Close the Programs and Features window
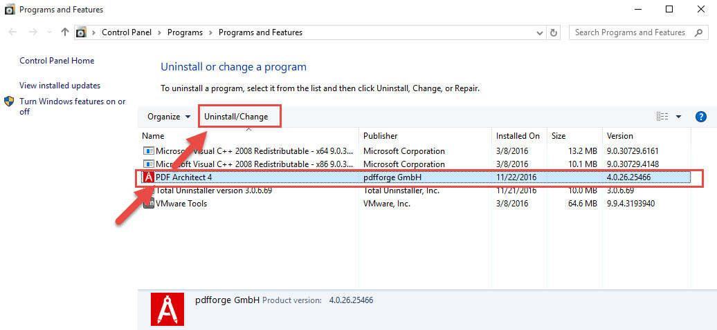717x330 pixels. tap(700, 10)
